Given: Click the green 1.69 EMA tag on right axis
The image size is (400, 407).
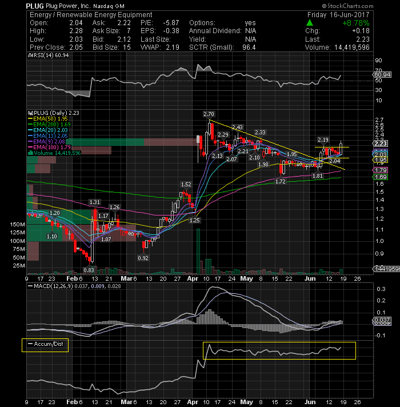Looking at the screenshot, I should tap(380, 177).
